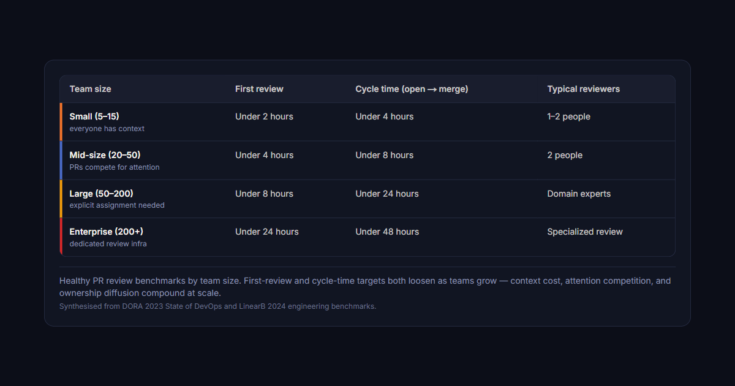Click 'Under 4 hours' in Small row cycle time
This screenshot has height=386, width=735.
[x=385, y=116]
